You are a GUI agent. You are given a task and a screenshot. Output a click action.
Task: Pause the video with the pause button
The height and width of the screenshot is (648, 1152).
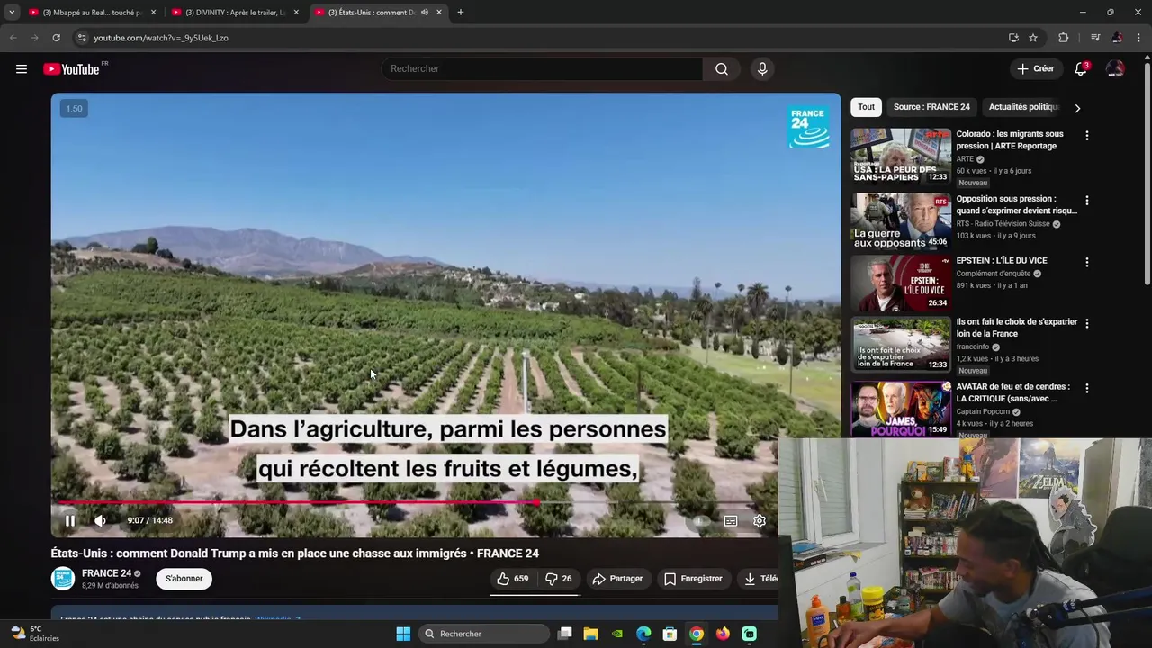[x=69, y=520]
